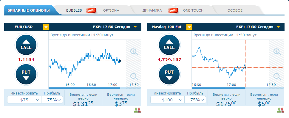Click the EUR/USD price 1.1164

pos(26,60)
